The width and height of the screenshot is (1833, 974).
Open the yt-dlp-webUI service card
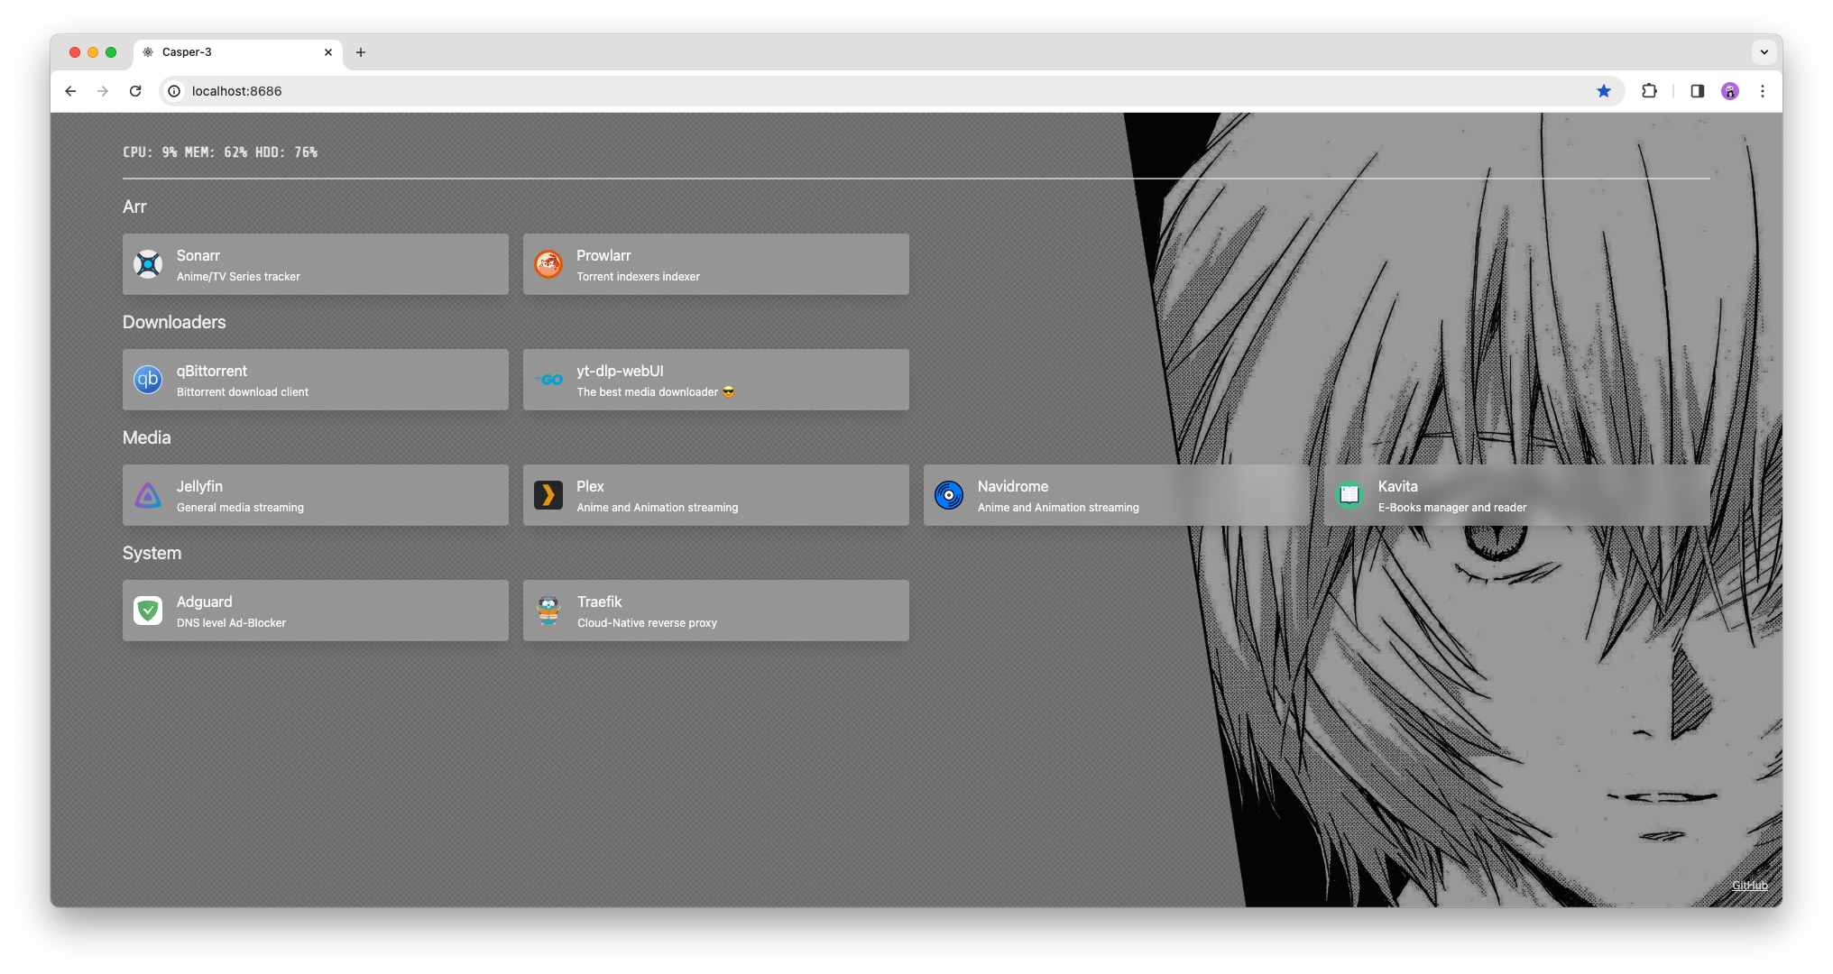click(x=715, y=380)
